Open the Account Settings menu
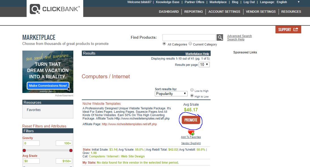 coord(224,12)
